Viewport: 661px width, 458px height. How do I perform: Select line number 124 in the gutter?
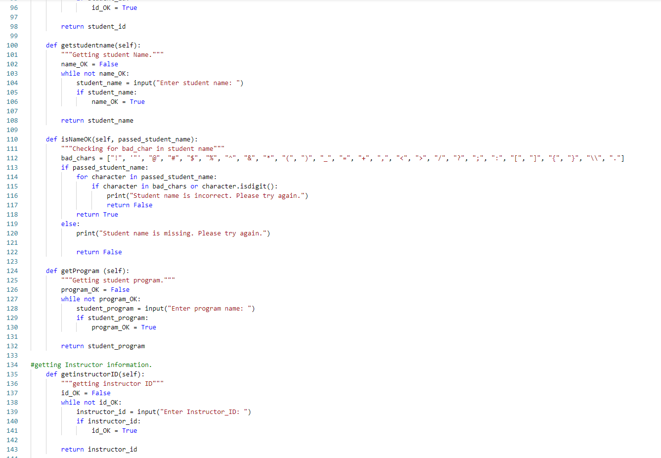(12, 271)
